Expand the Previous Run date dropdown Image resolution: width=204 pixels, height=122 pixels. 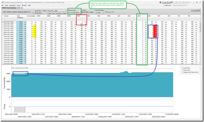click(x=75, y=12)
